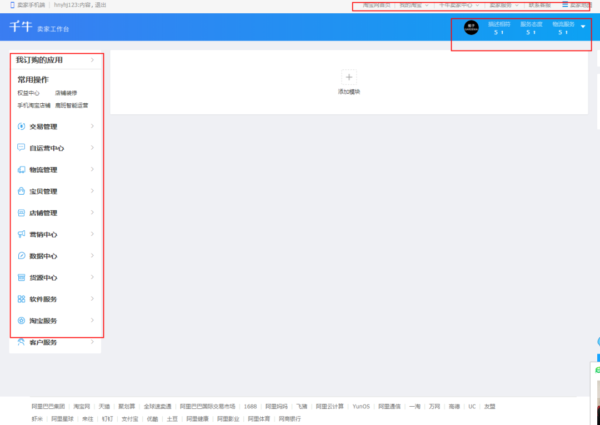The height and width of the screenshot is (425, 600).
Task: Click the 交易管理 yuan coin icon
Action: 21,127
